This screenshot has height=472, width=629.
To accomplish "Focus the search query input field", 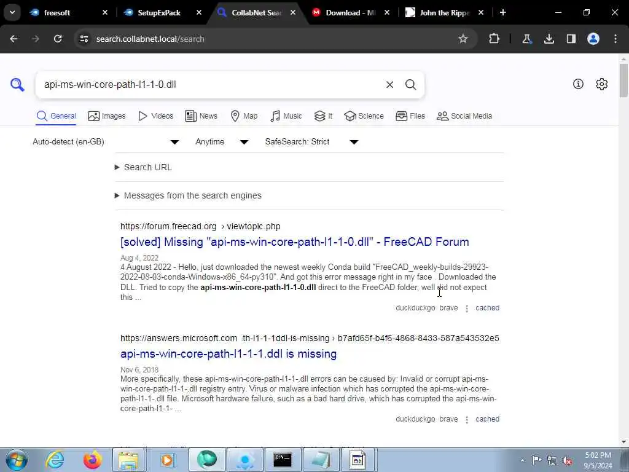I will pyautogui.click(x=209, y=85).
